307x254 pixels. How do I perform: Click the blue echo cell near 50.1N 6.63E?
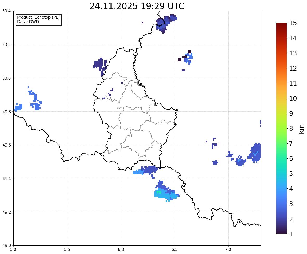pyautogui.click(x=188, y=58)
